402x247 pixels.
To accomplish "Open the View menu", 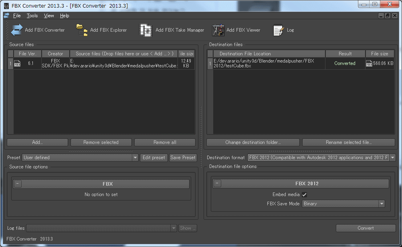I will pyautogui.click(x=49, y=16).
